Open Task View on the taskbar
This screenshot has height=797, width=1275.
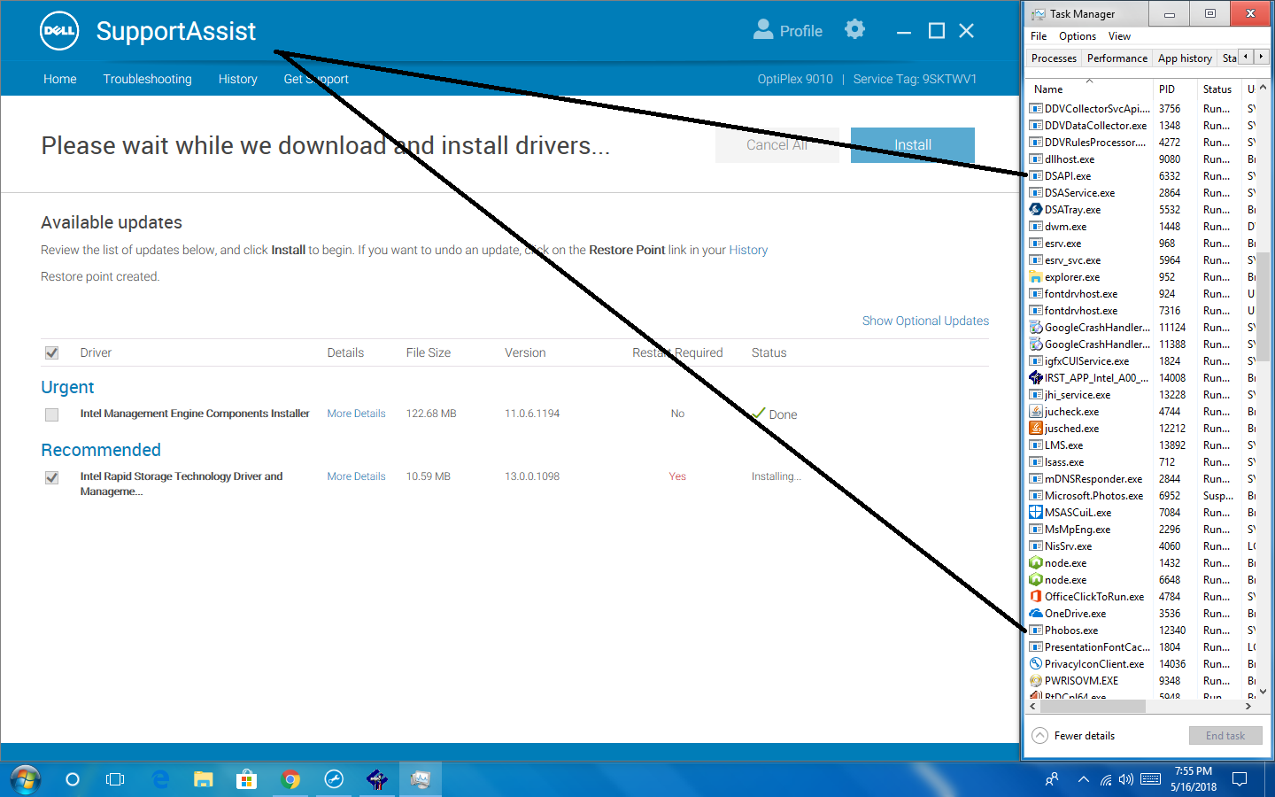coord(115,779)
